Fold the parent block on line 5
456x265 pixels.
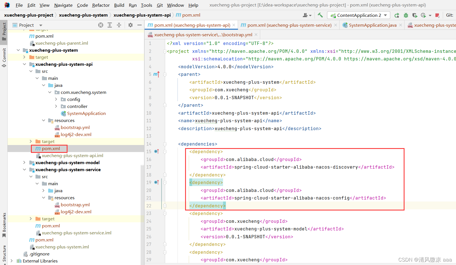click(165, 74)
